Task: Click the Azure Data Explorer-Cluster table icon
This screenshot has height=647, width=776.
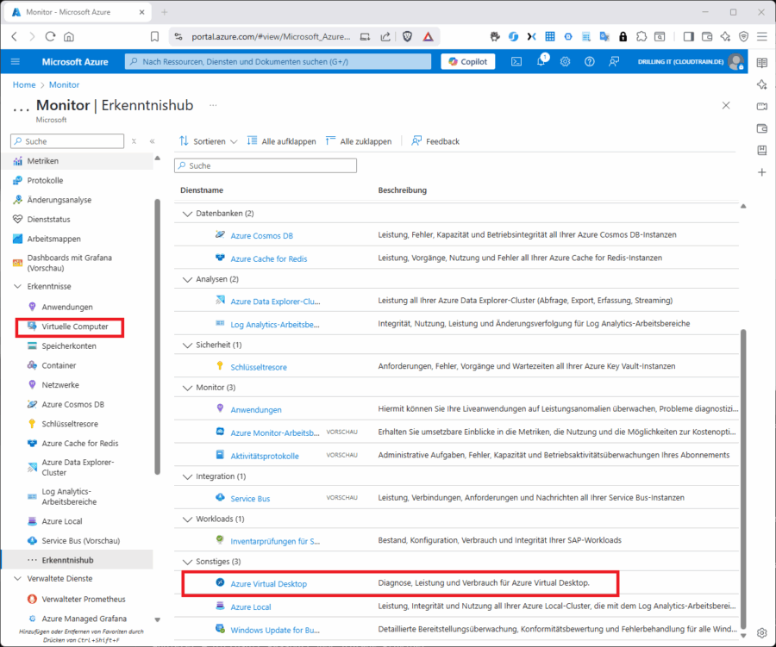Action: [x=220, y=300]
